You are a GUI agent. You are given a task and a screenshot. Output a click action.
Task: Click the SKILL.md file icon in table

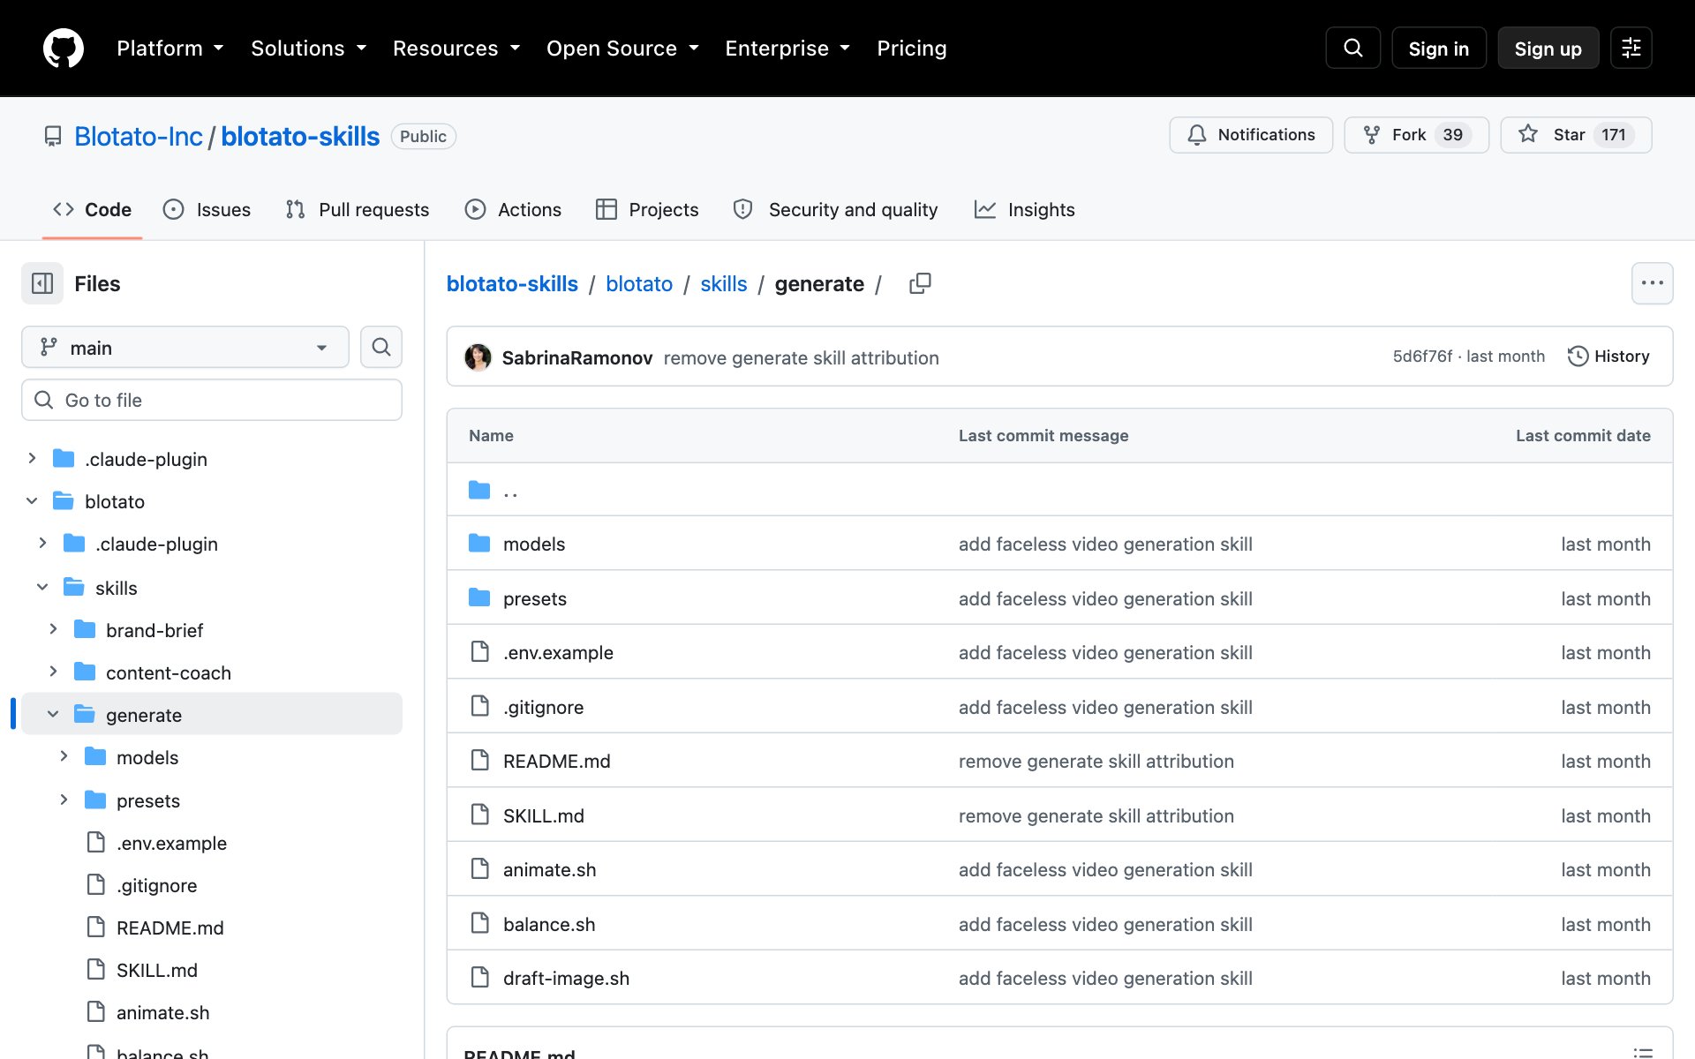click(x=479, y=815)
